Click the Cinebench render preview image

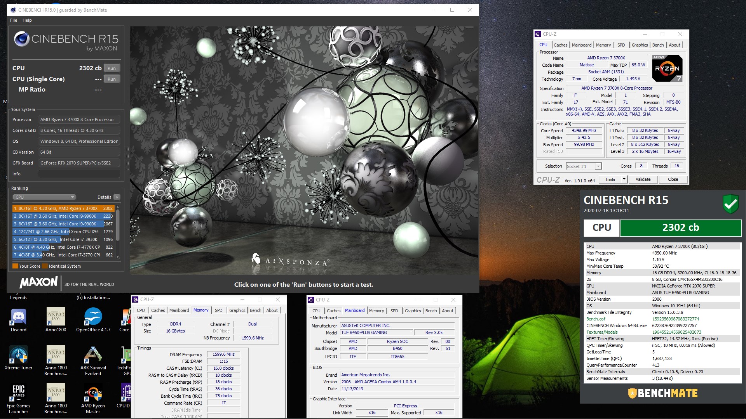coord(304,151)
